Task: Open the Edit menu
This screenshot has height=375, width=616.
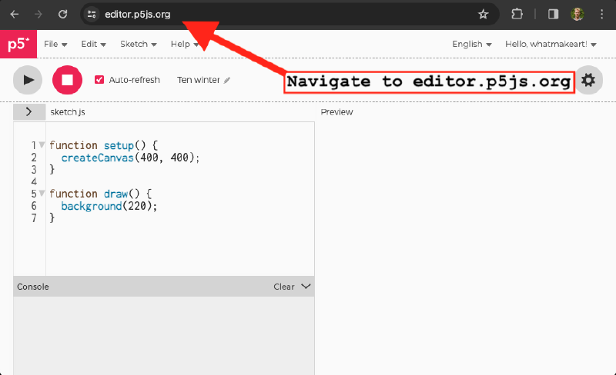Action: click(x=93, y=44)
